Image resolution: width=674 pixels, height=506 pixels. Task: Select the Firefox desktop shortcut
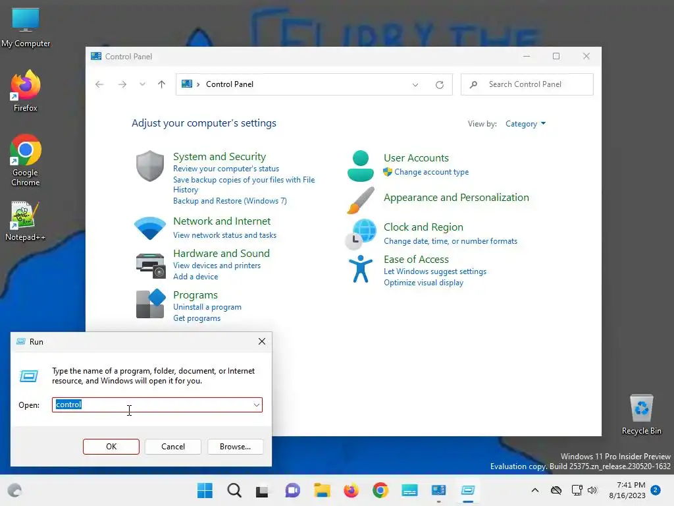[26, 91]
